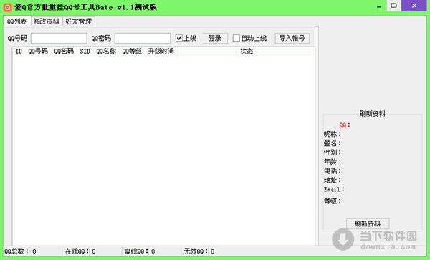Click the 昵称: label
Viewport: 430px width, 260px height.
tap(333, 134)
